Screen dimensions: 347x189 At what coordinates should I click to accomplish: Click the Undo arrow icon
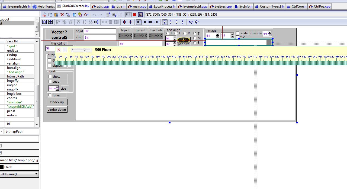(x=94, y=15)
